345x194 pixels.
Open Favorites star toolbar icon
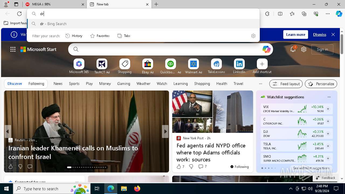[x=292, y=14]
